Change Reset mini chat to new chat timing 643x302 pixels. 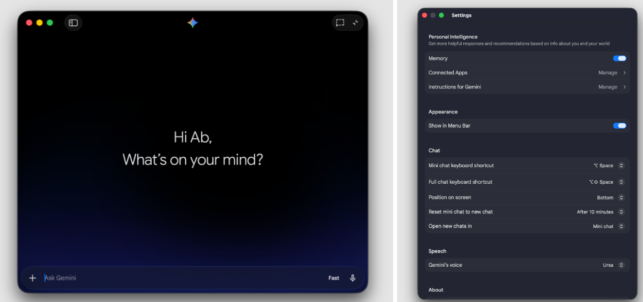[621, 212]
